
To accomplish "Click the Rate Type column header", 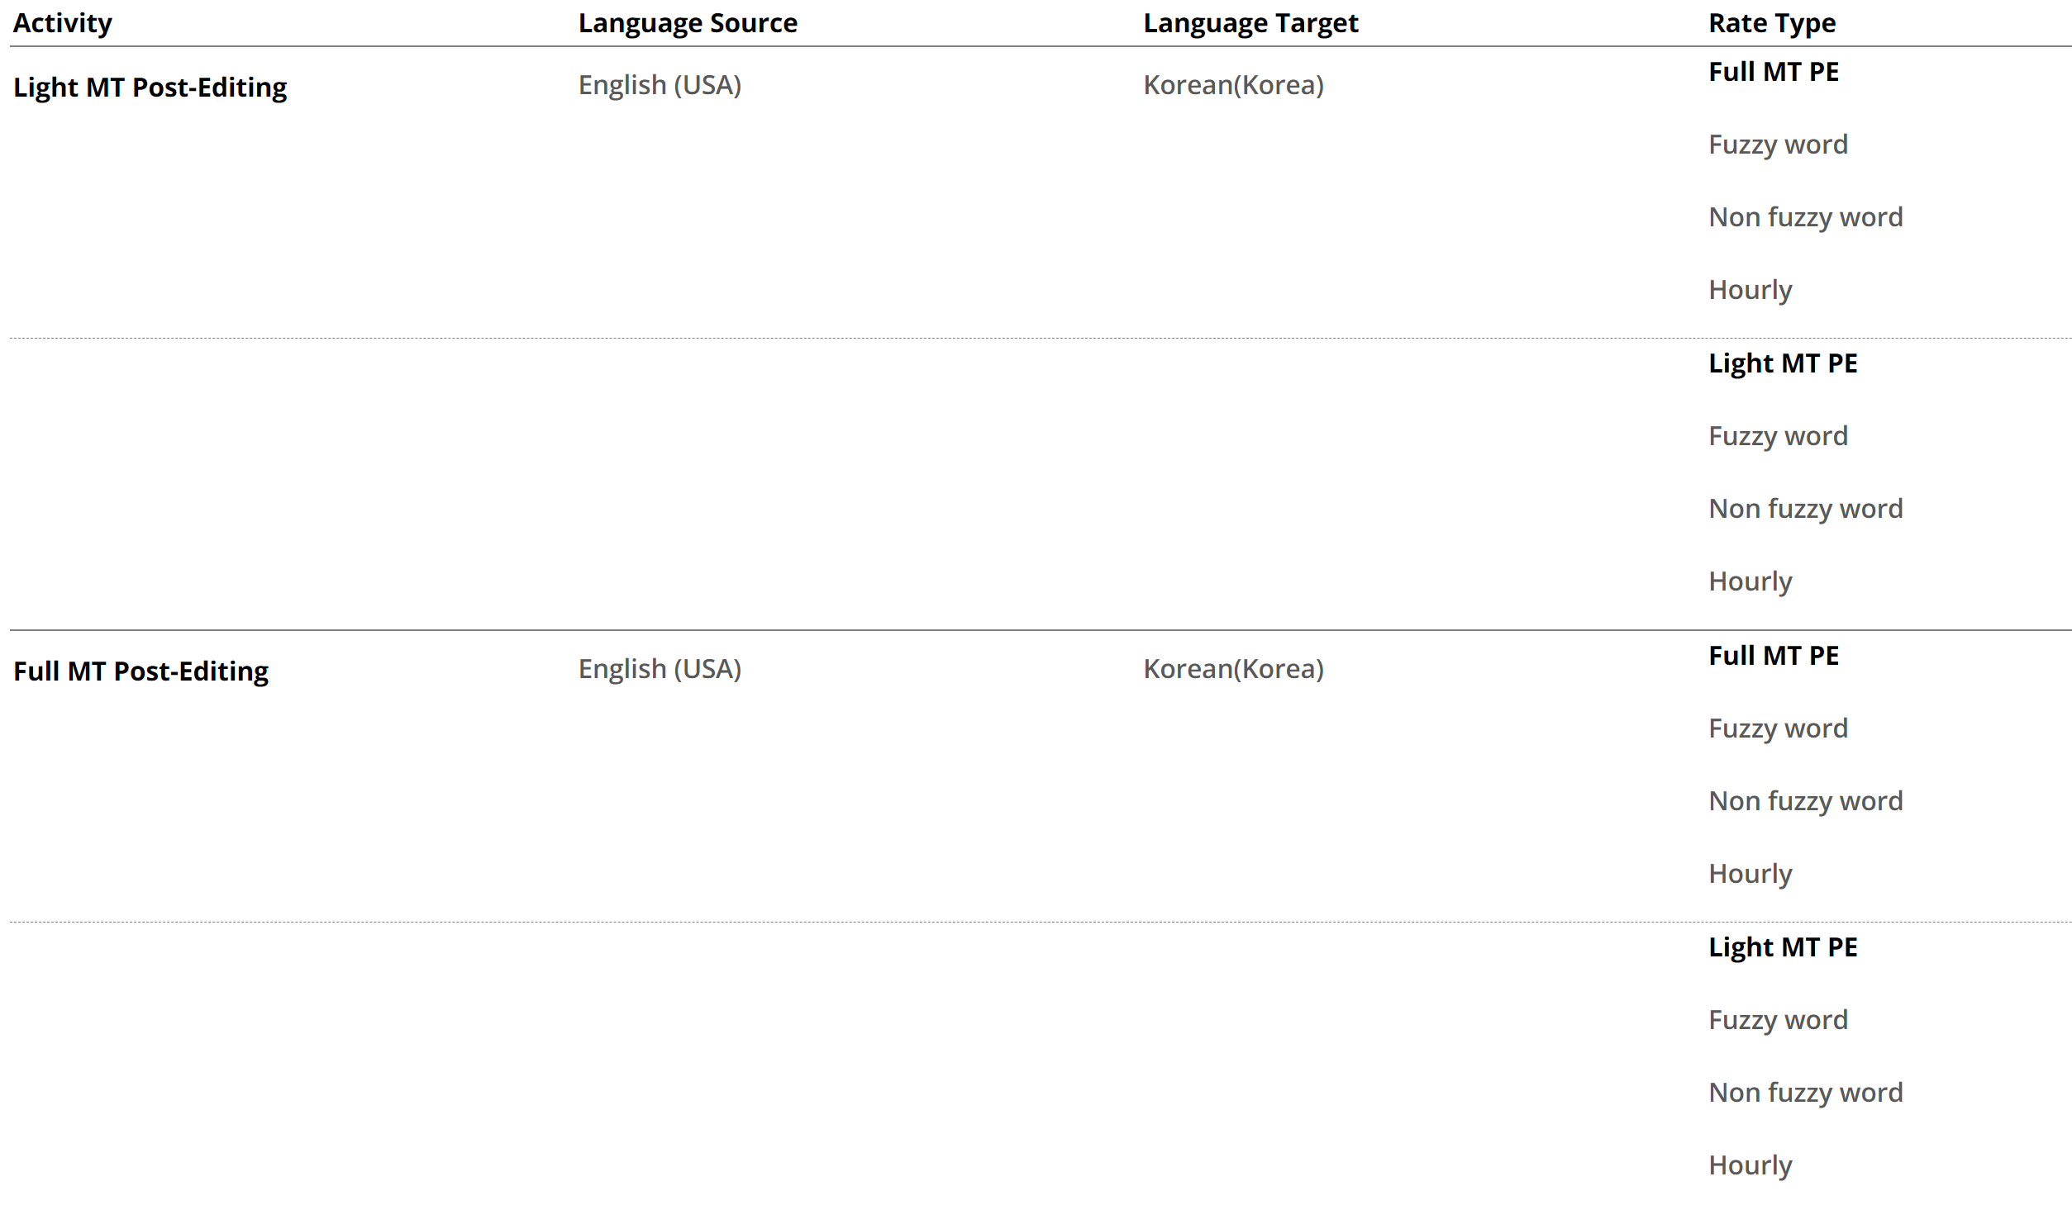I will (x=1772, y=23).
